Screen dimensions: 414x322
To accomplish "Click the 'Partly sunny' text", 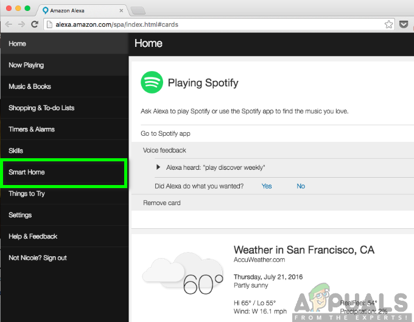I will tap(251, 285).
